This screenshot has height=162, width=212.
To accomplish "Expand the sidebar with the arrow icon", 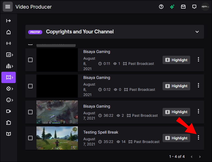I will [x=8, y=21].
